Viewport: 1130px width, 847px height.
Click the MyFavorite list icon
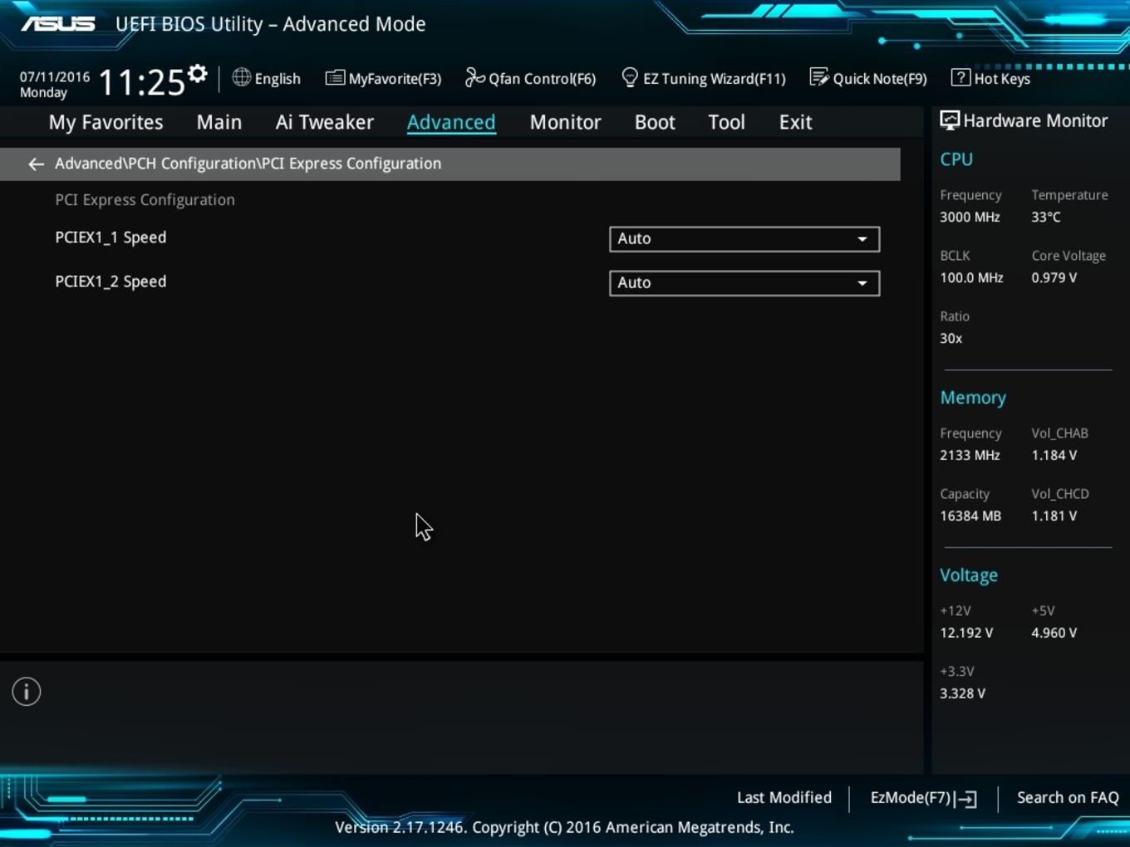(335, 78)
